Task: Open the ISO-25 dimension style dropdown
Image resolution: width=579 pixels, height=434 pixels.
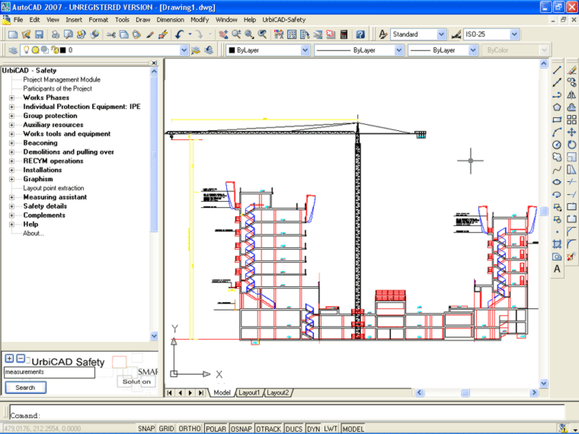Action: click(x=514, y=34)
